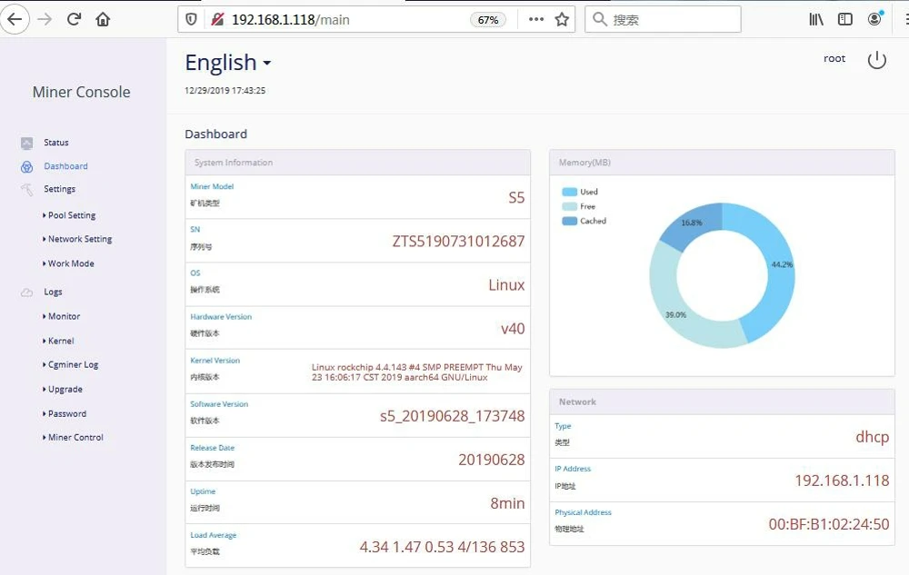Bookmark this page with the star icon
This screenshot has width=909, height=575.
(x=562, y=20)
